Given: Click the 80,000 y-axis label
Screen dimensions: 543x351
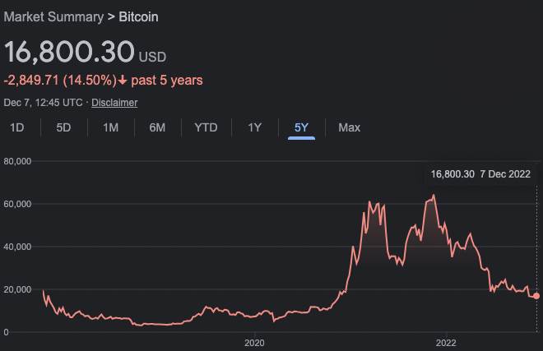Looking at the screenshot, I should (x=17, y=161).
